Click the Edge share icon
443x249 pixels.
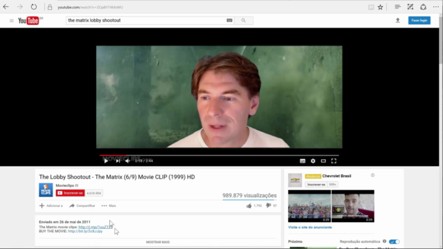[423, 7]
